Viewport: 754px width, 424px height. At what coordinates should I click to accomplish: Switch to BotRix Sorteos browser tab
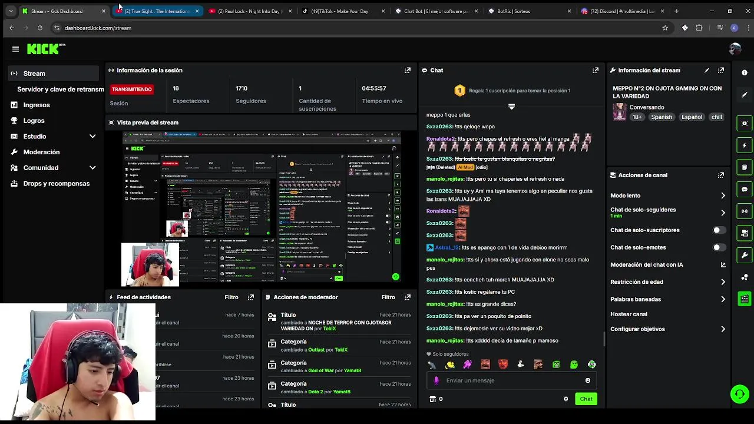tap(529, 11)
